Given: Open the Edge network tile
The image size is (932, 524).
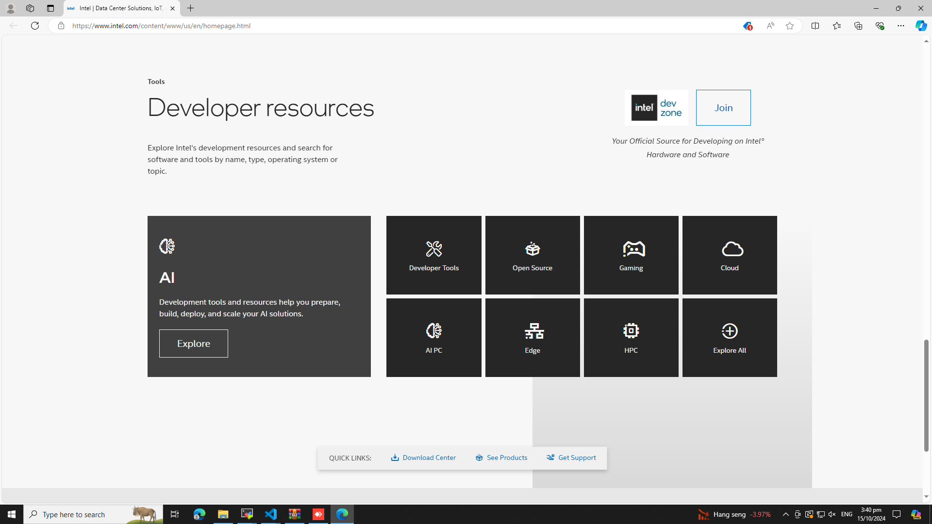Looking at the screenshot, I should pyautogui.click(x=532, y=338).
